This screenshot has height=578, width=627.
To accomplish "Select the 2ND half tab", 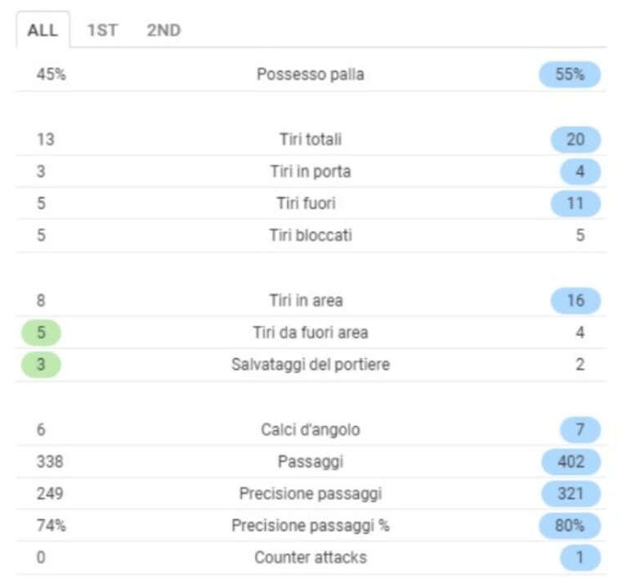I will click(163, 30).
